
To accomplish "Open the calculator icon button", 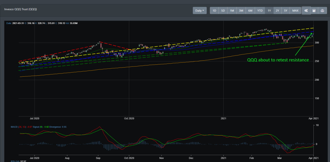I will [x=314, y=11].
